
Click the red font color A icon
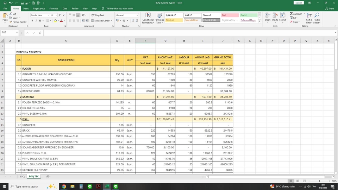point(61,21)
